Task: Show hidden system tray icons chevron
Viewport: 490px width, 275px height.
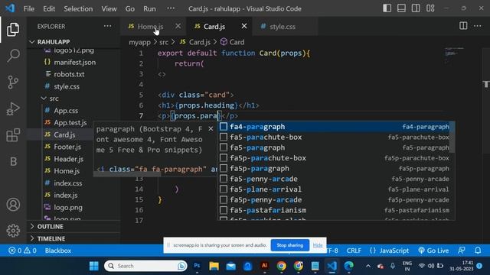Action: coord(368,266)
